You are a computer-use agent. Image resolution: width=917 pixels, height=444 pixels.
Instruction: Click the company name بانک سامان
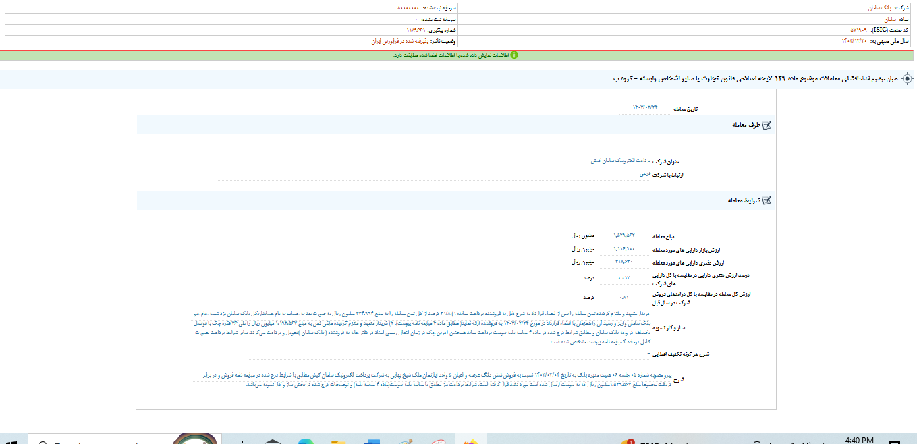coord(879,7)
